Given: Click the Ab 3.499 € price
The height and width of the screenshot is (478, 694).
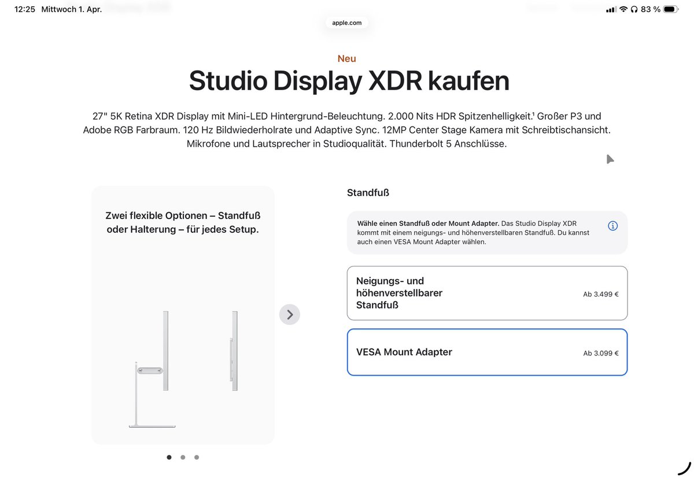Looking at the screenshot, I should [x=601, y=294].
